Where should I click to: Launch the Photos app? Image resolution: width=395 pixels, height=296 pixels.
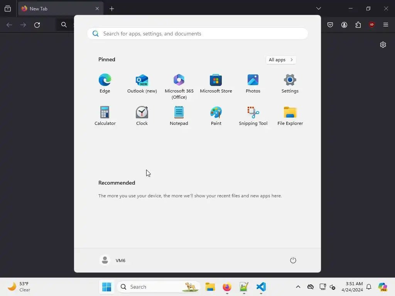[253, 84]
